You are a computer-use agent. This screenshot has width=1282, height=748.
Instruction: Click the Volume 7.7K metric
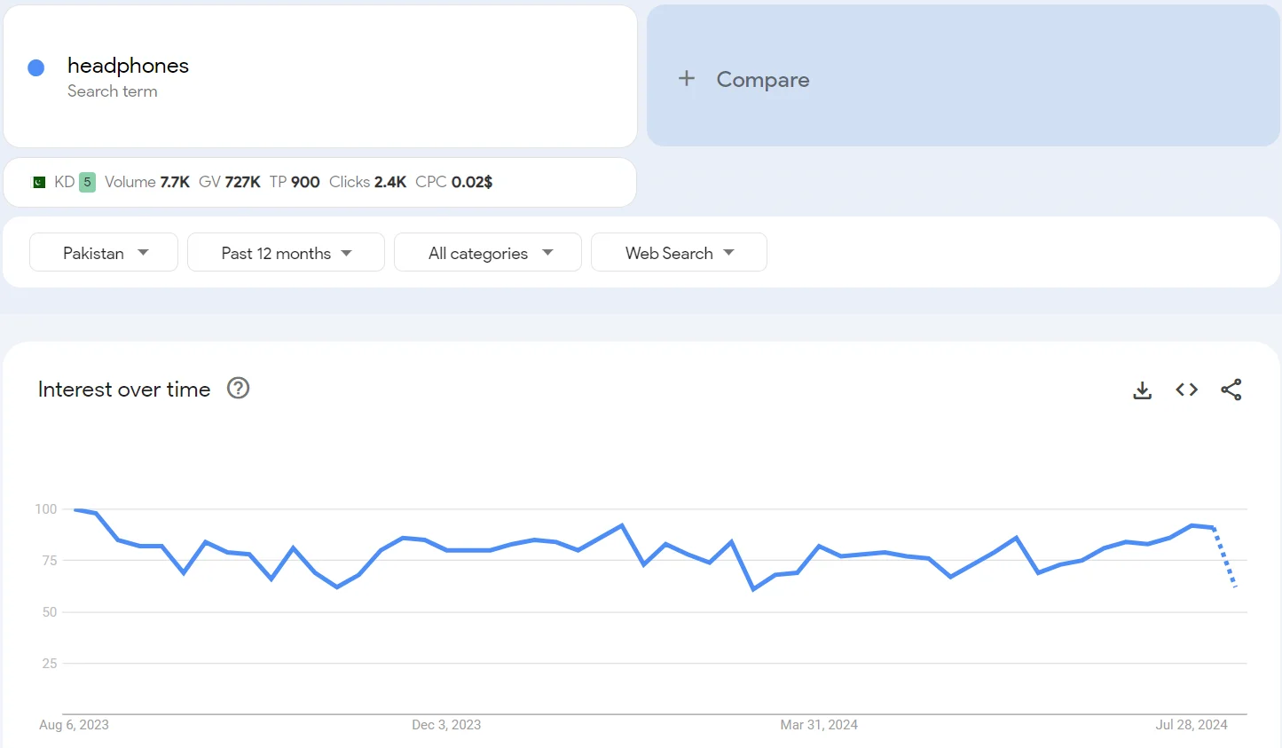147,181
